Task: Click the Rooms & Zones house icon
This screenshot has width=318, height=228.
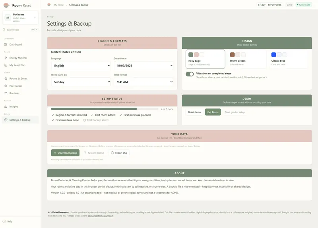Action: pos(6,78)
